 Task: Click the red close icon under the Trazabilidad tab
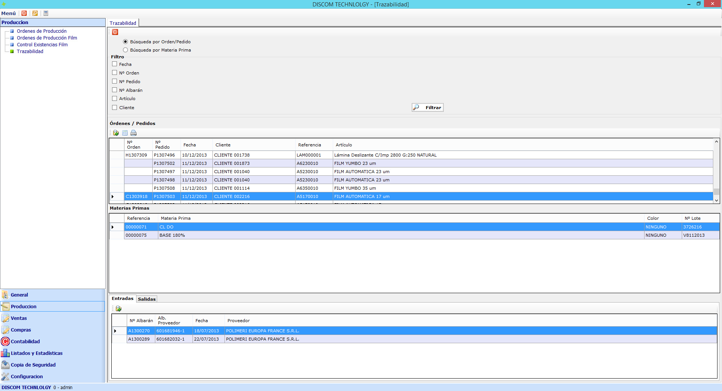click(115, 32)
